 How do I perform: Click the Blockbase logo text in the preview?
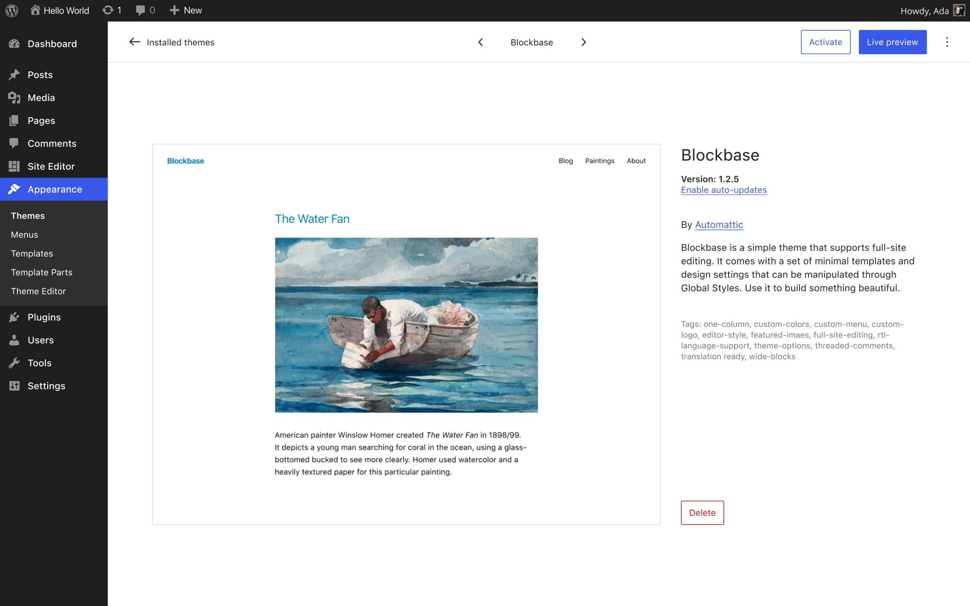point(186,161)
